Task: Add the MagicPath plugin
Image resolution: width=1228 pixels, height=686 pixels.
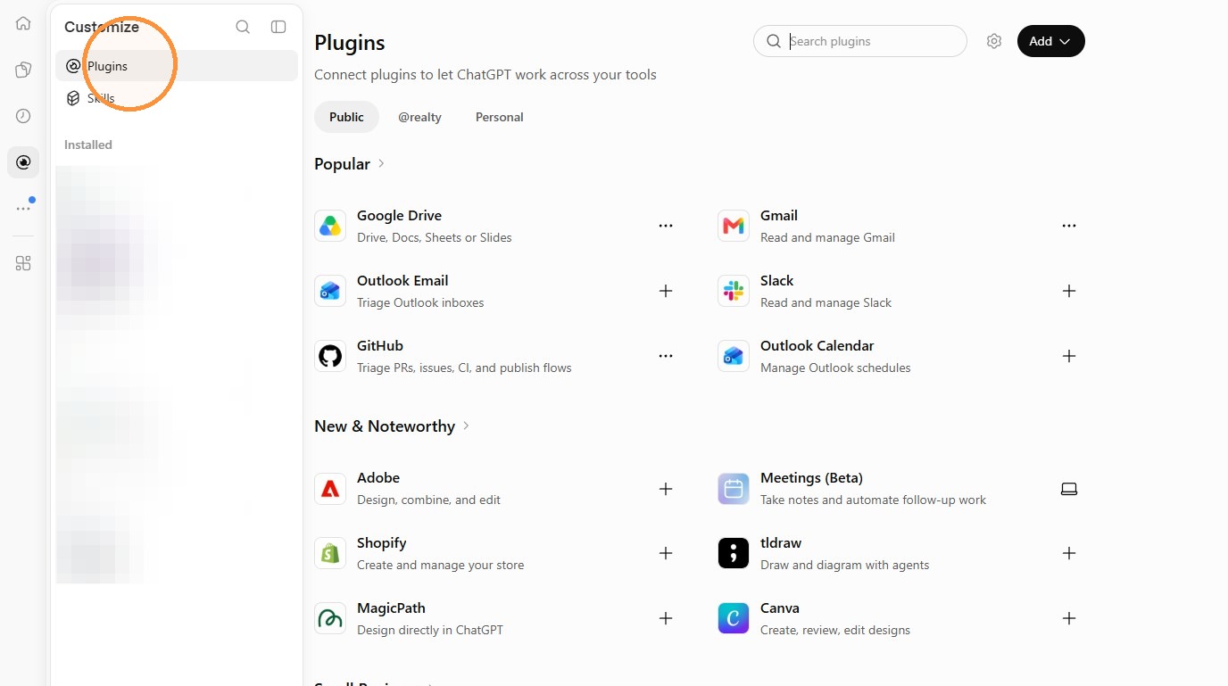Action: tap(666, 618)
